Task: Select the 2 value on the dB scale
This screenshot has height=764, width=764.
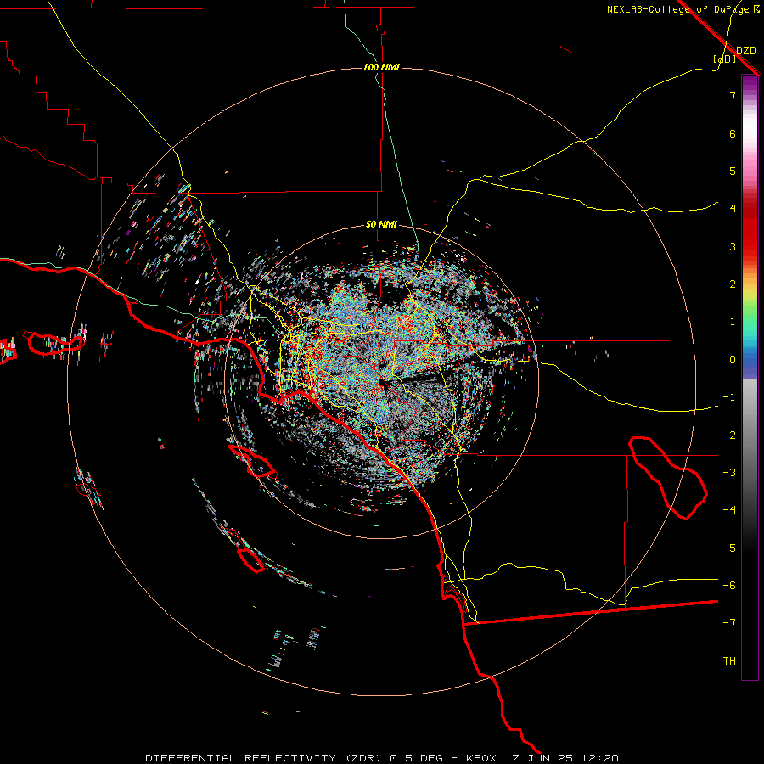Action: (733, 284)
